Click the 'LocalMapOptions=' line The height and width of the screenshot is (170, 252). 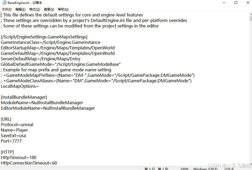click(20, 86)
